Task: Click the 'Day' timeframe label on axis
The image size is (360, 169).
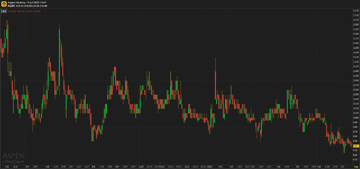Action: (x=356, y=166)
